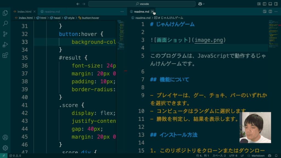The image size is (281, 158).
Task: Change the Markdown language mode in status bar
Action: pos(258,156)
